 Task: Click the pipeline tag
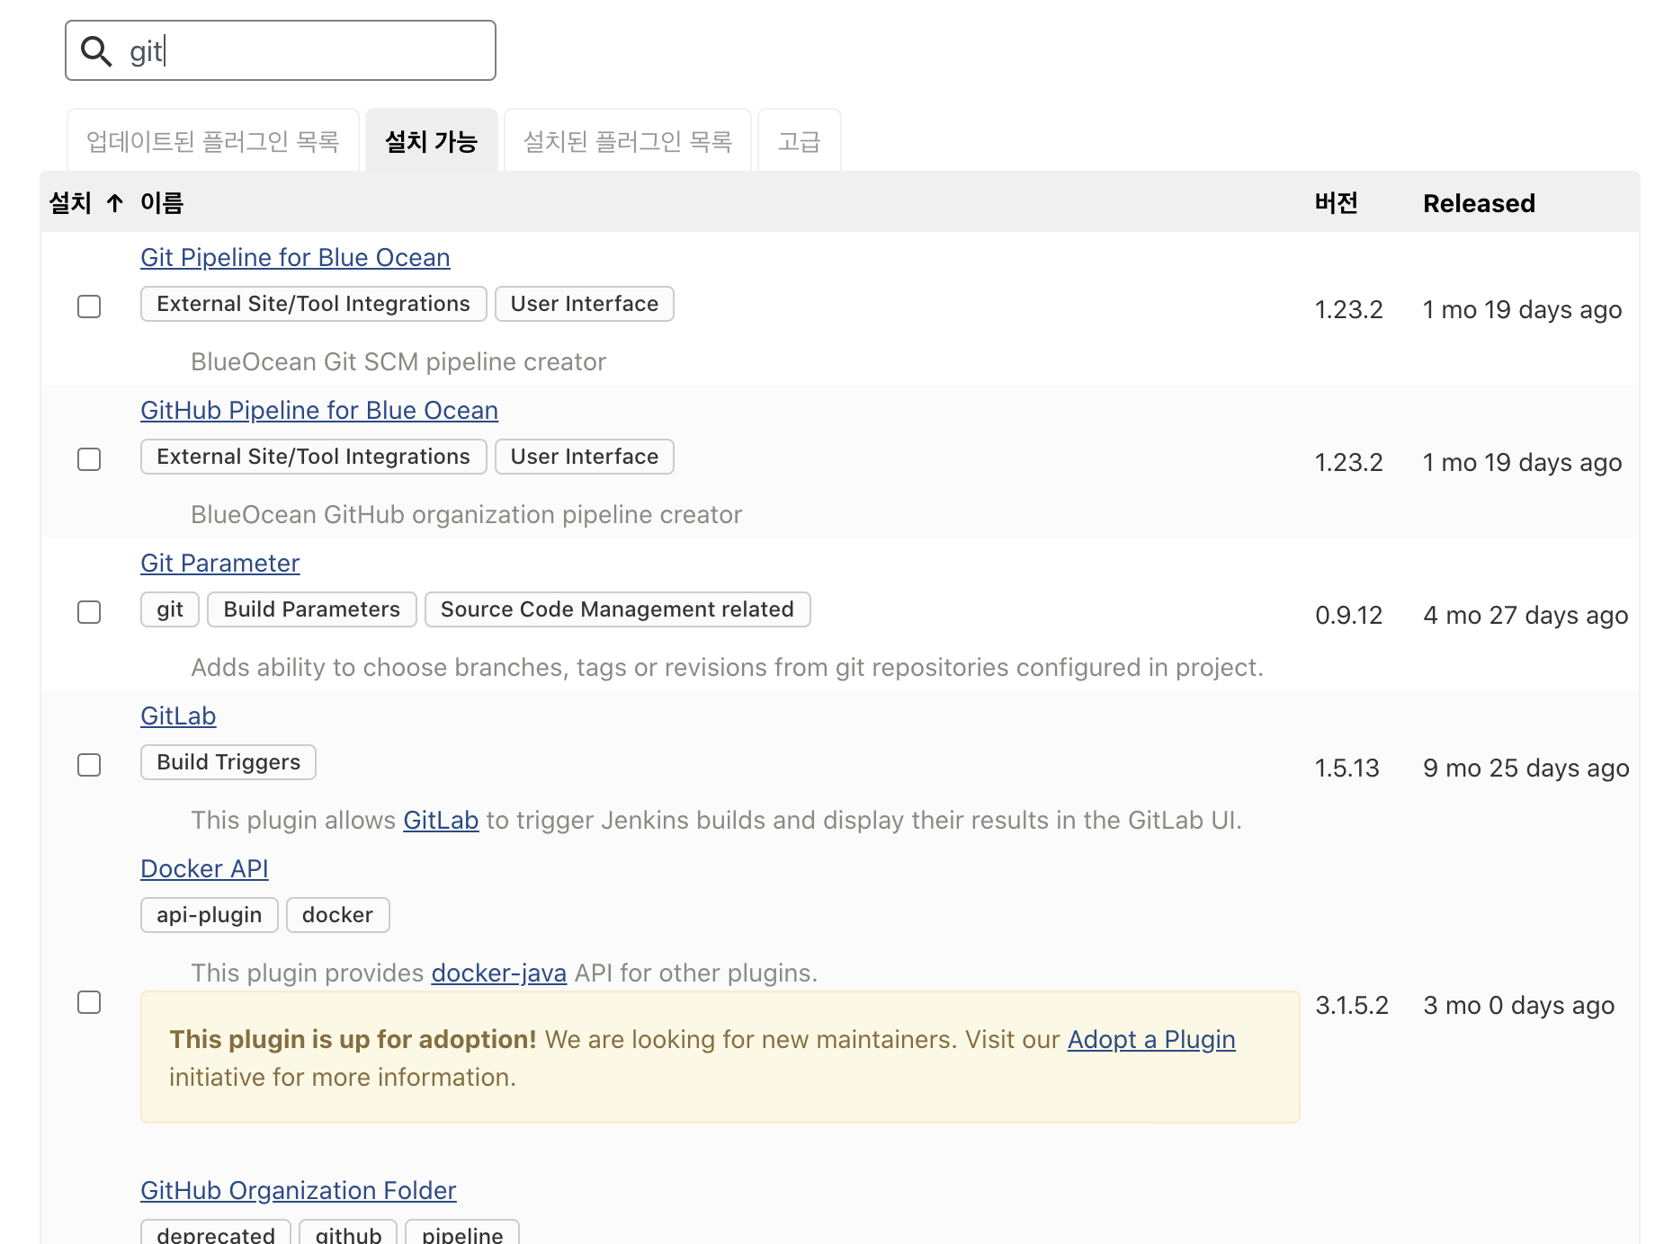462,1233
